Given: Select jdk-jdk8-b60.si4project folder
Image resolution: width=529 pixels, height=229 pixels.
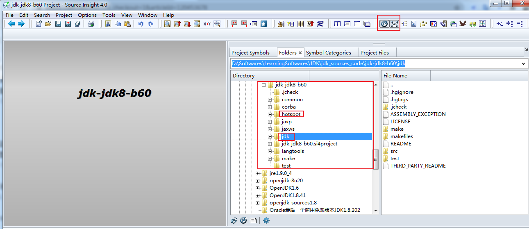Looking at the screenshot, I should [x=309, y=144].
